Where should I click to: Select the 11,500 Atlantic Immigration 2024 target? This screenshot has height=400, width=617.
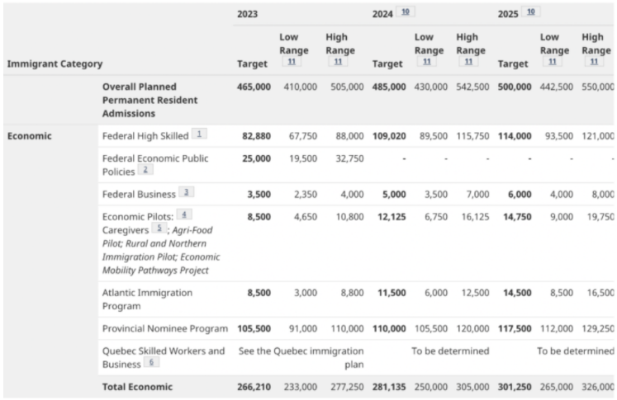tap(392, 293)
